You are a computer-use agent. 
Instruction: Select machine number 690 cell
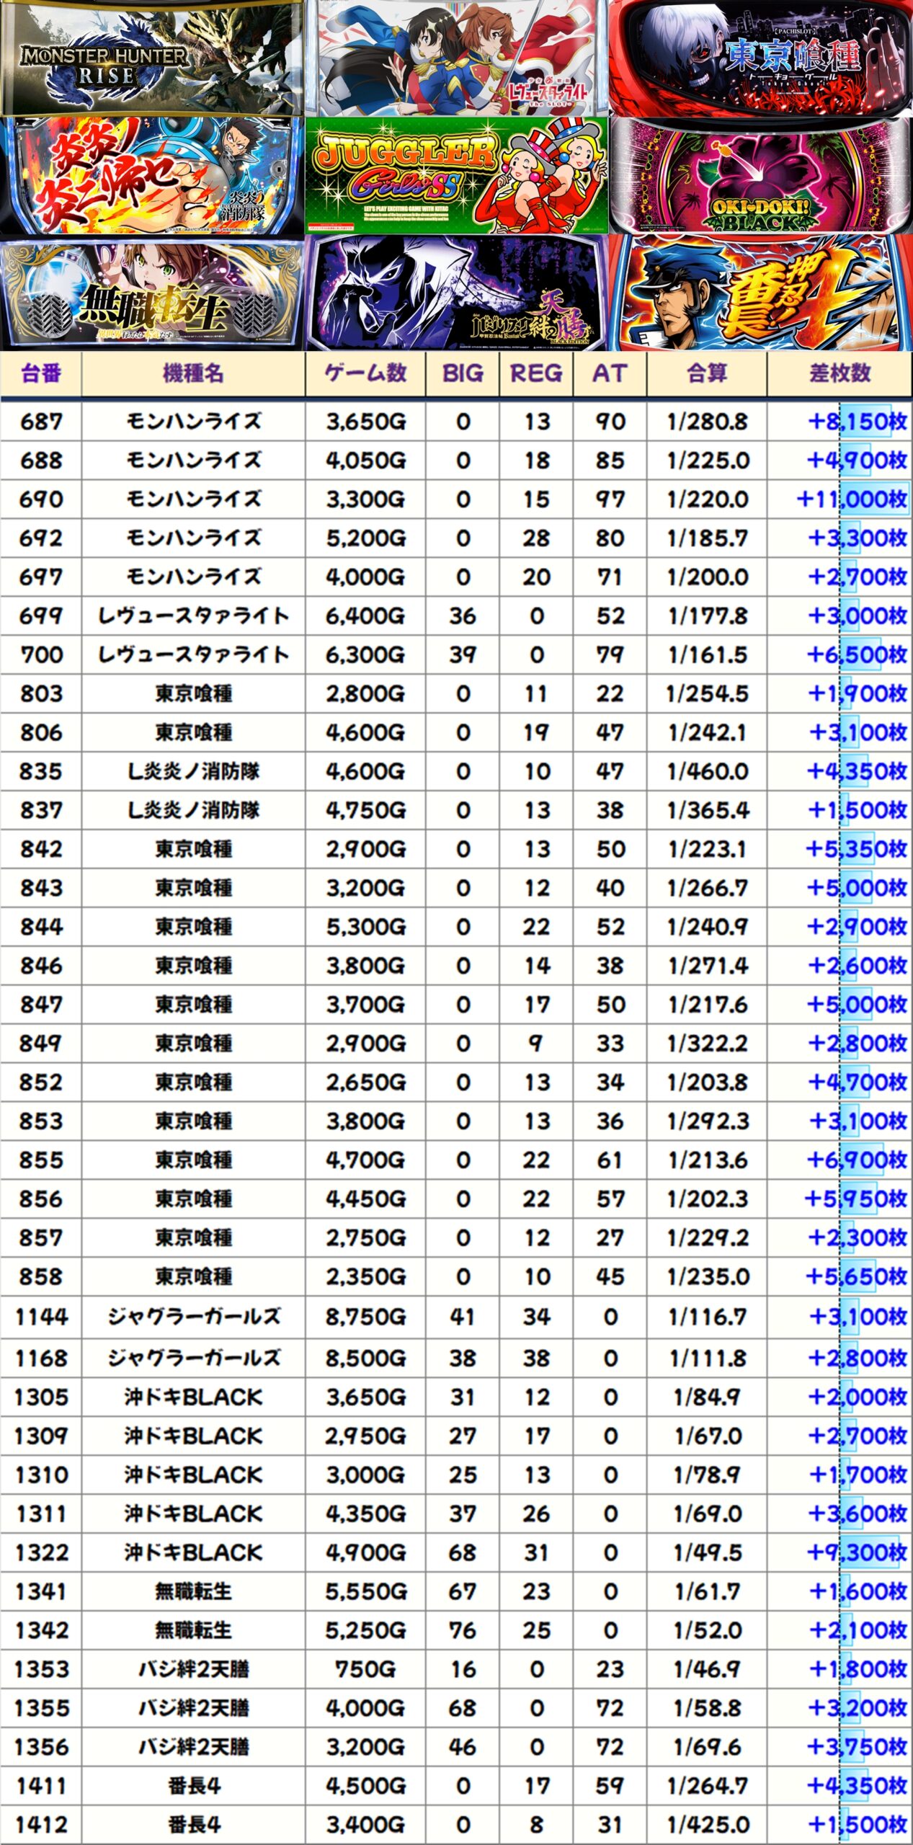(x=41, y=499)
